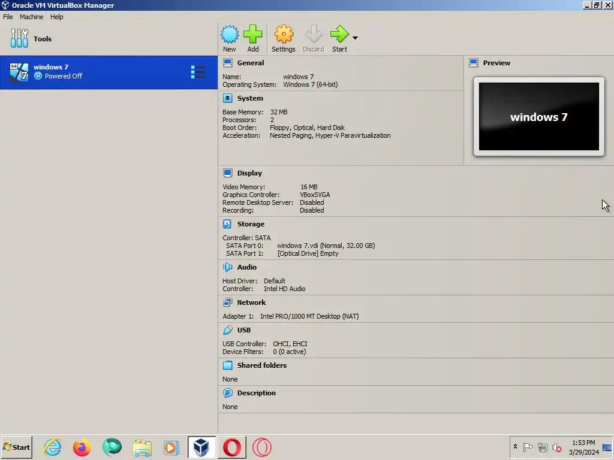Click the USB section plug icon
The width and height of the screenshot is (614, 460).
227,330
